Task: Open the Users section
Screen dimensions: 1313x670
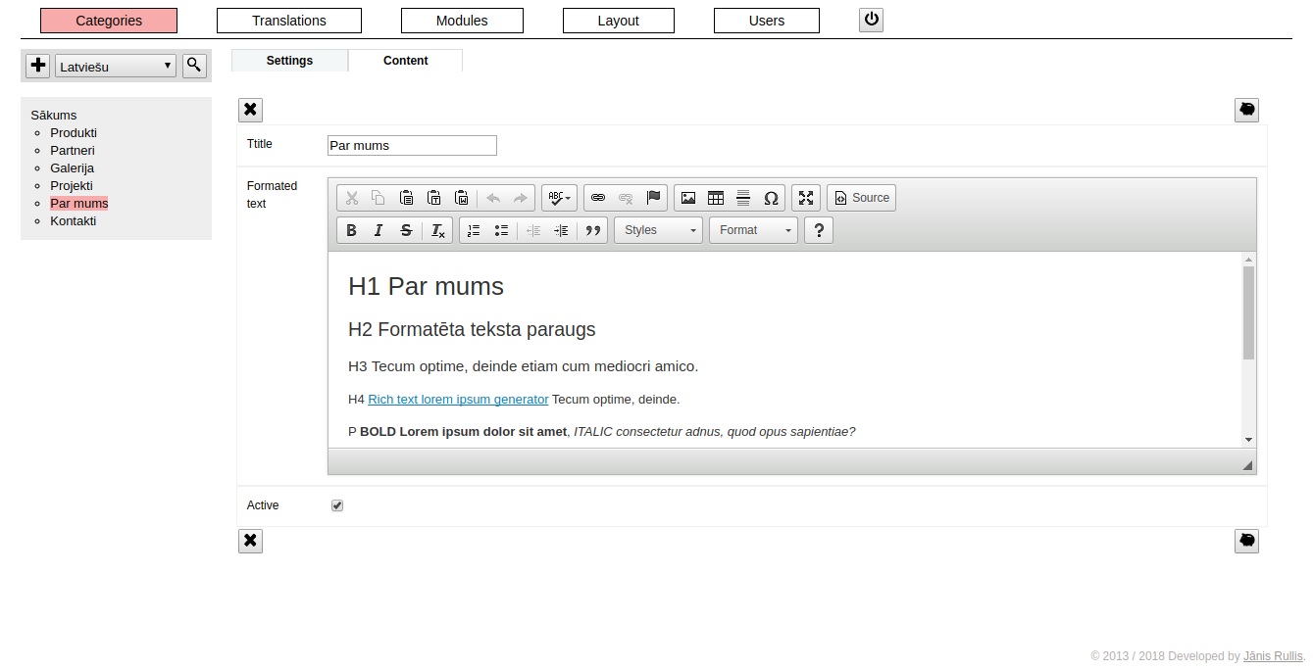Action: tap(767, 21)
